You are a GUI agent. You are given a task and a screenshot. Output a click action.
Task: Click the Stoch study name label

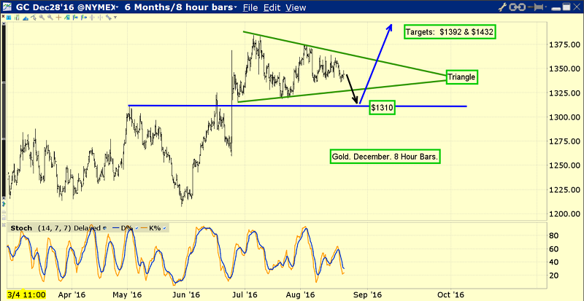(x=21, y=228)
